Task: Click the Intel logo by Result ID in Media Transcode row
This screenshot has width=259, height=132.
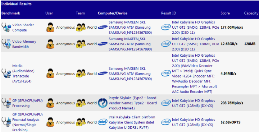Action: click(166, 74)
